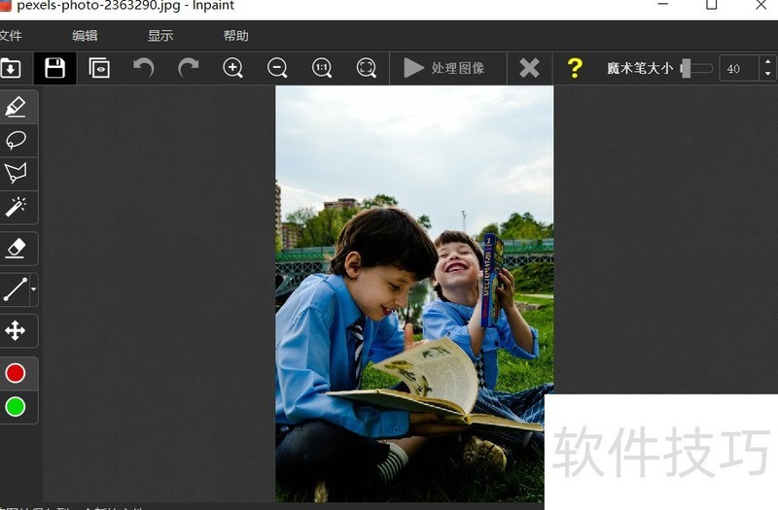Choose the green donor marker color
Viewport: 778px width, 510px height.
pyautogui.click(x=16, y=407)
